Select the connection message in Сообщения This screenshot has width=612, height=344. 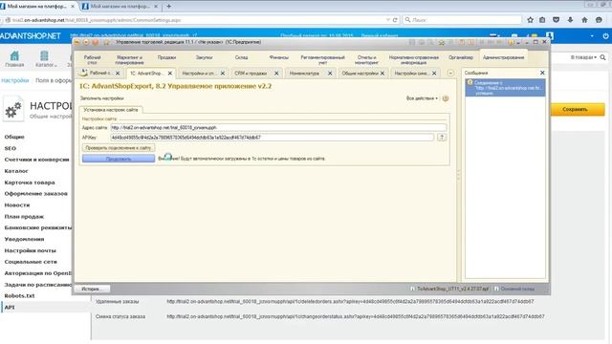pos(505,88)
